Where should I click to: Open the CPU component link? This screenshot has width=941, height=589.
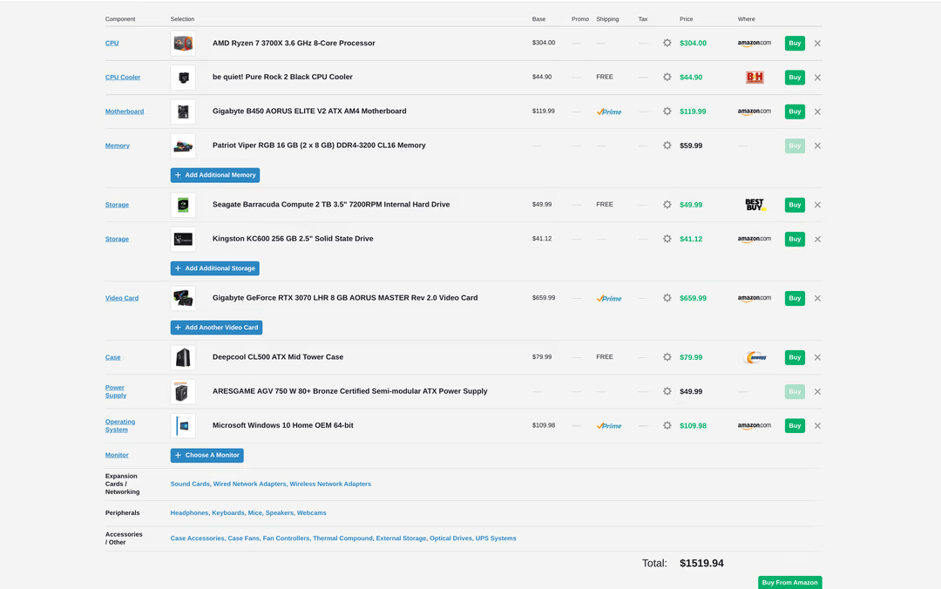point(112,44)
